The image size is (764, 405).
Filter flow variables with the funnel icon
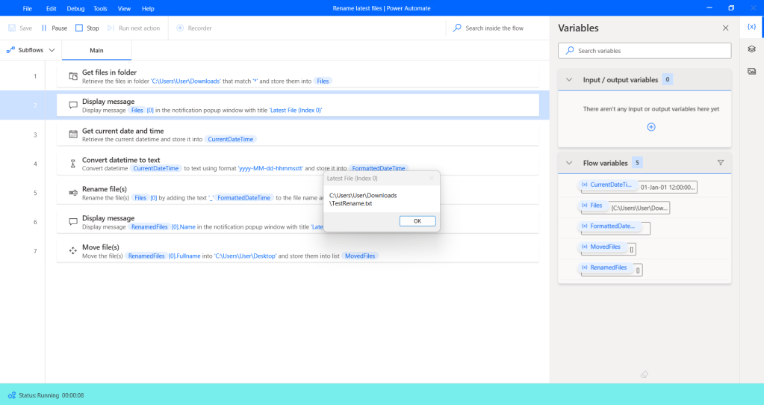pos(721,162)
